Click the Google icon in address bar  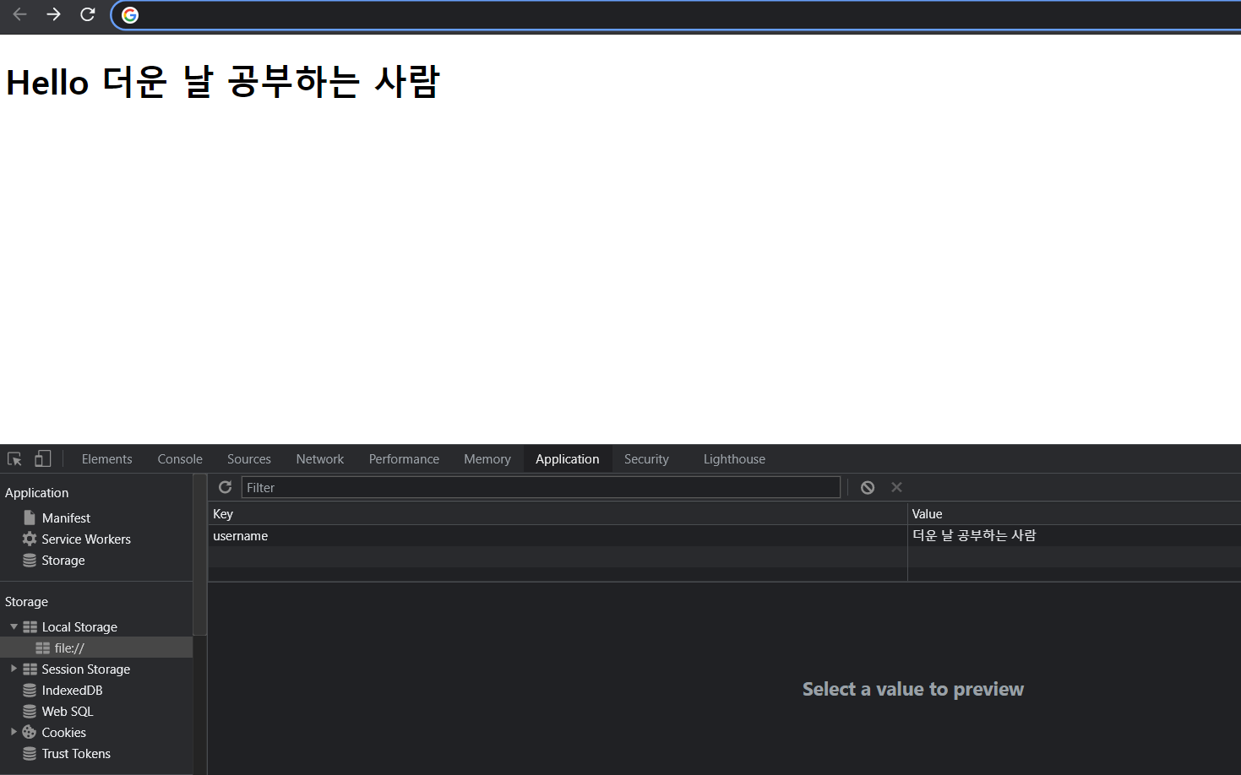click(129, 15)
